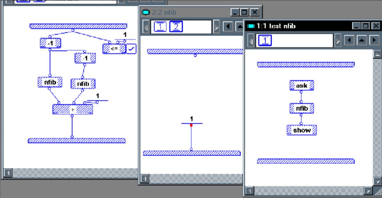The width and height of the screenshot is (382, 198).
Task: Close the 1:1 test nfib window
Action: pyautogui.click(x=376, y=26)
